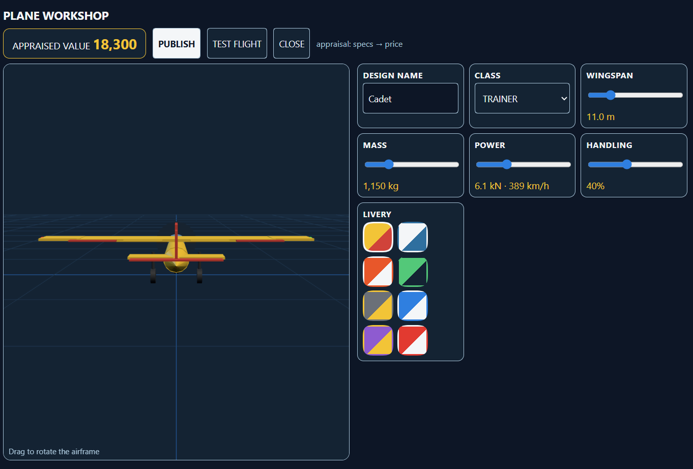Click the mass value 1,150 kg
This screenshot has width=693, height=469.
click(381, 186)
